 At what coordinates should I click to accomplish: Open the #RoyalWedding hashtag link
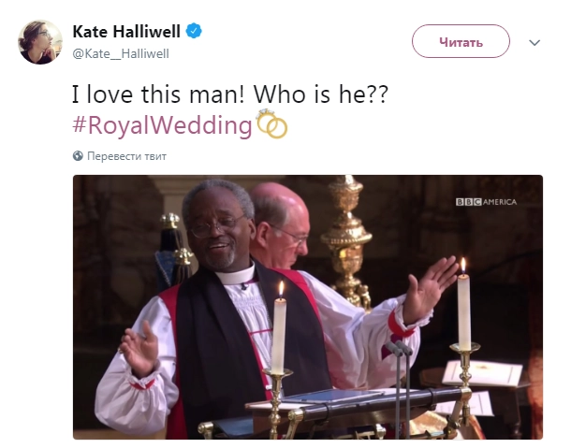click(x=163, y=125)
